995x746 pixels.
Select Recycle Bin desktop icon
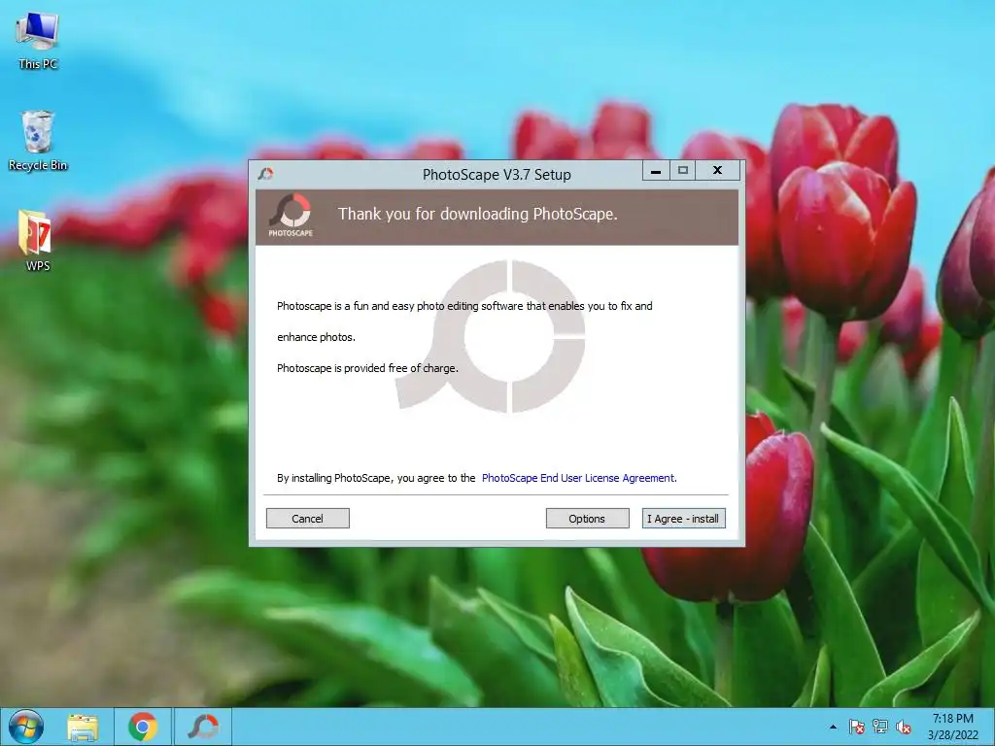coord(38,141)
